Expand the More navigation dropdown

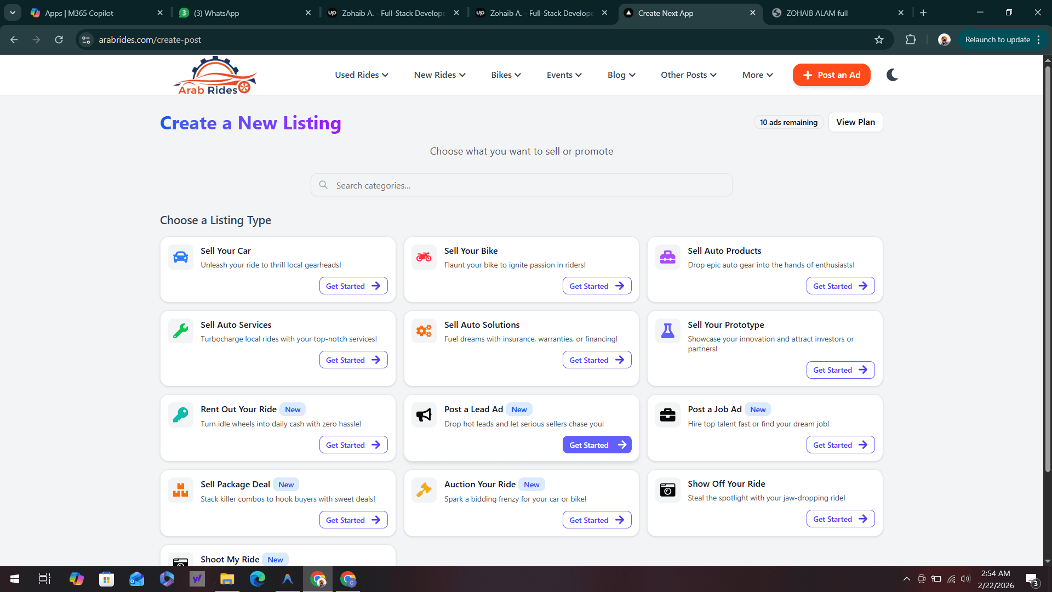757,75
